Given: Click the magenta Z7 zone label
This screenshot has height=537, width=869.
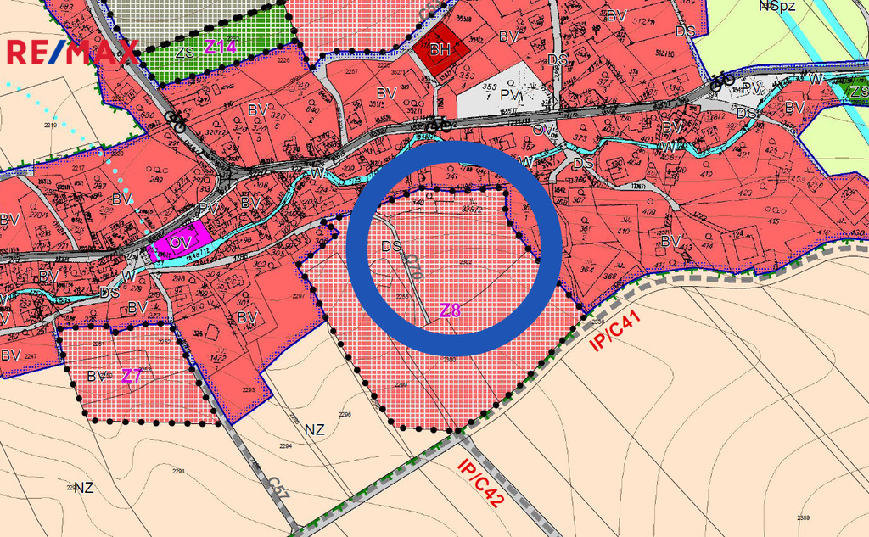Looking at the screenshot, I should tap(131, 375).
